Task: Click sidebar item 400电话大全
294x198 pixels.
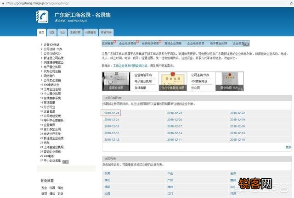Action: pyautogui.click(x=51, y=85)
